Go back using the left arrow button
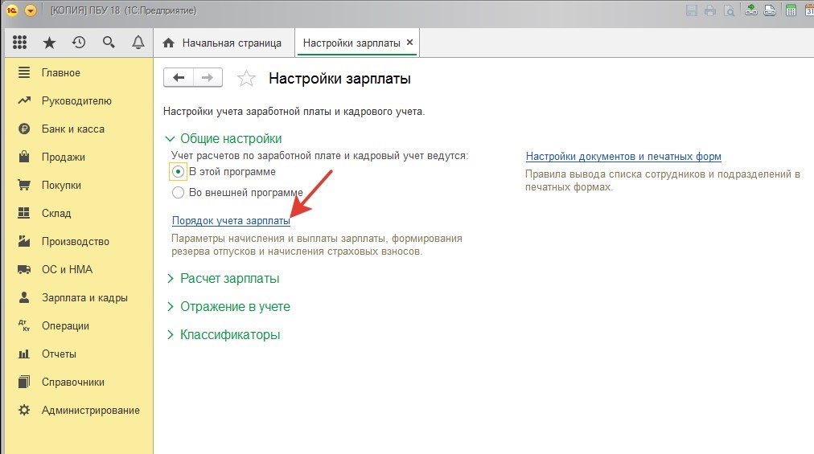814x454 pixels. [x=179, y=77]
